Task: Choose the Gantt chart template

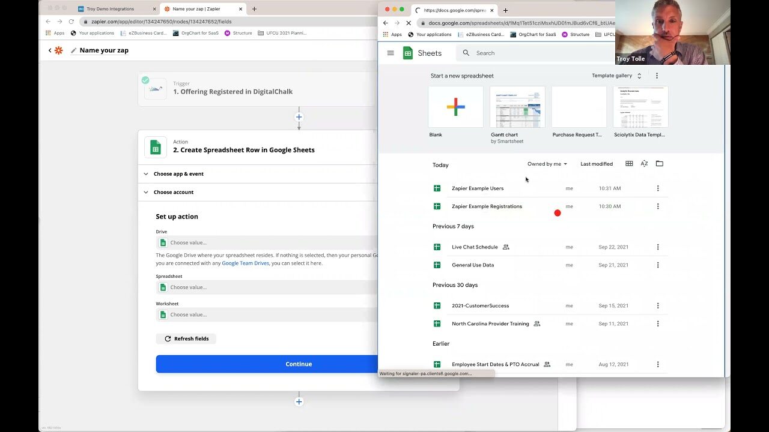Action: [517, 107]
